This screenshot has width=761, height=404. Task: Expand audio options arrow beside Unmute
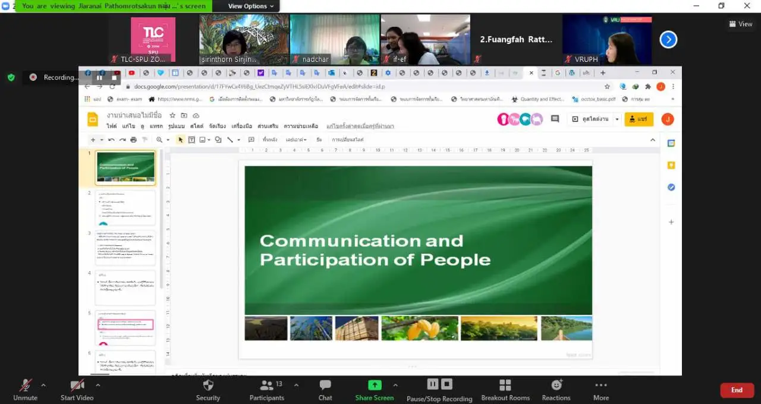point(43,385)
